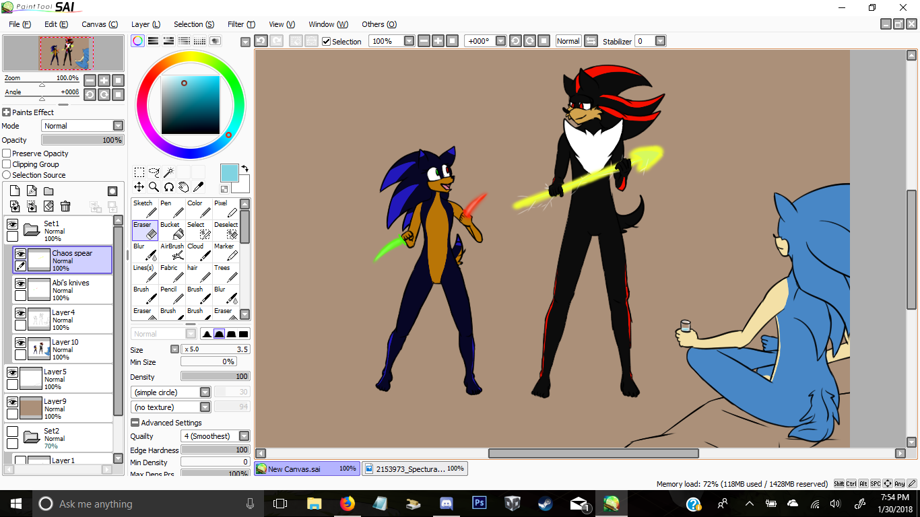Viewport: 920px width, 517px height.
Task: Open the Stabilizer value dropdown
Action: 660,41
